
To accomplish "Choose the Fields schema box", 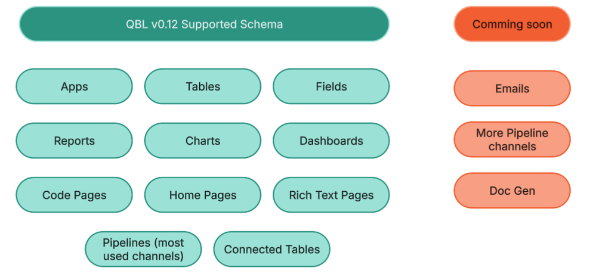I will (x=331, y=86).
